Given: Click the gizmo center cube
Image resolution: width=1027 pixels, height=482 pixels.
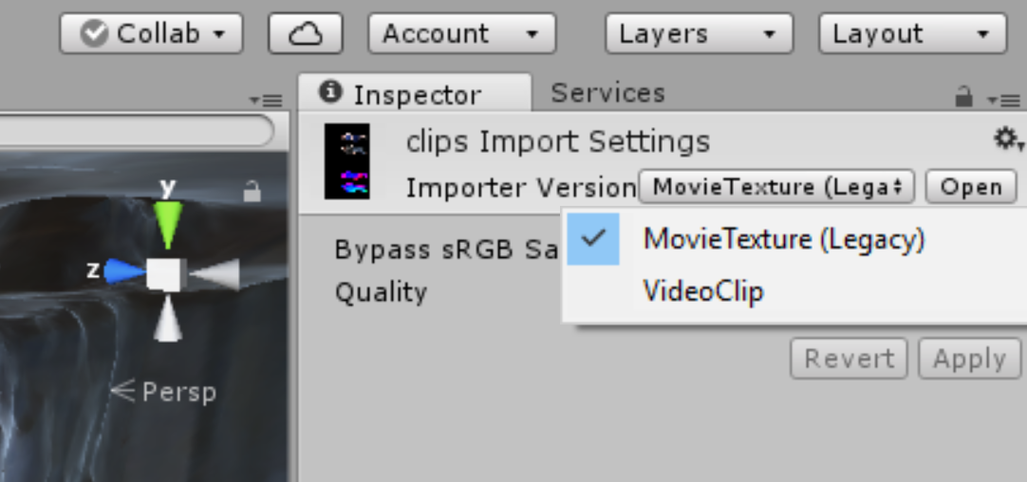Looking at the screenshot, I should pyautogui.click(x=165, y=274).
